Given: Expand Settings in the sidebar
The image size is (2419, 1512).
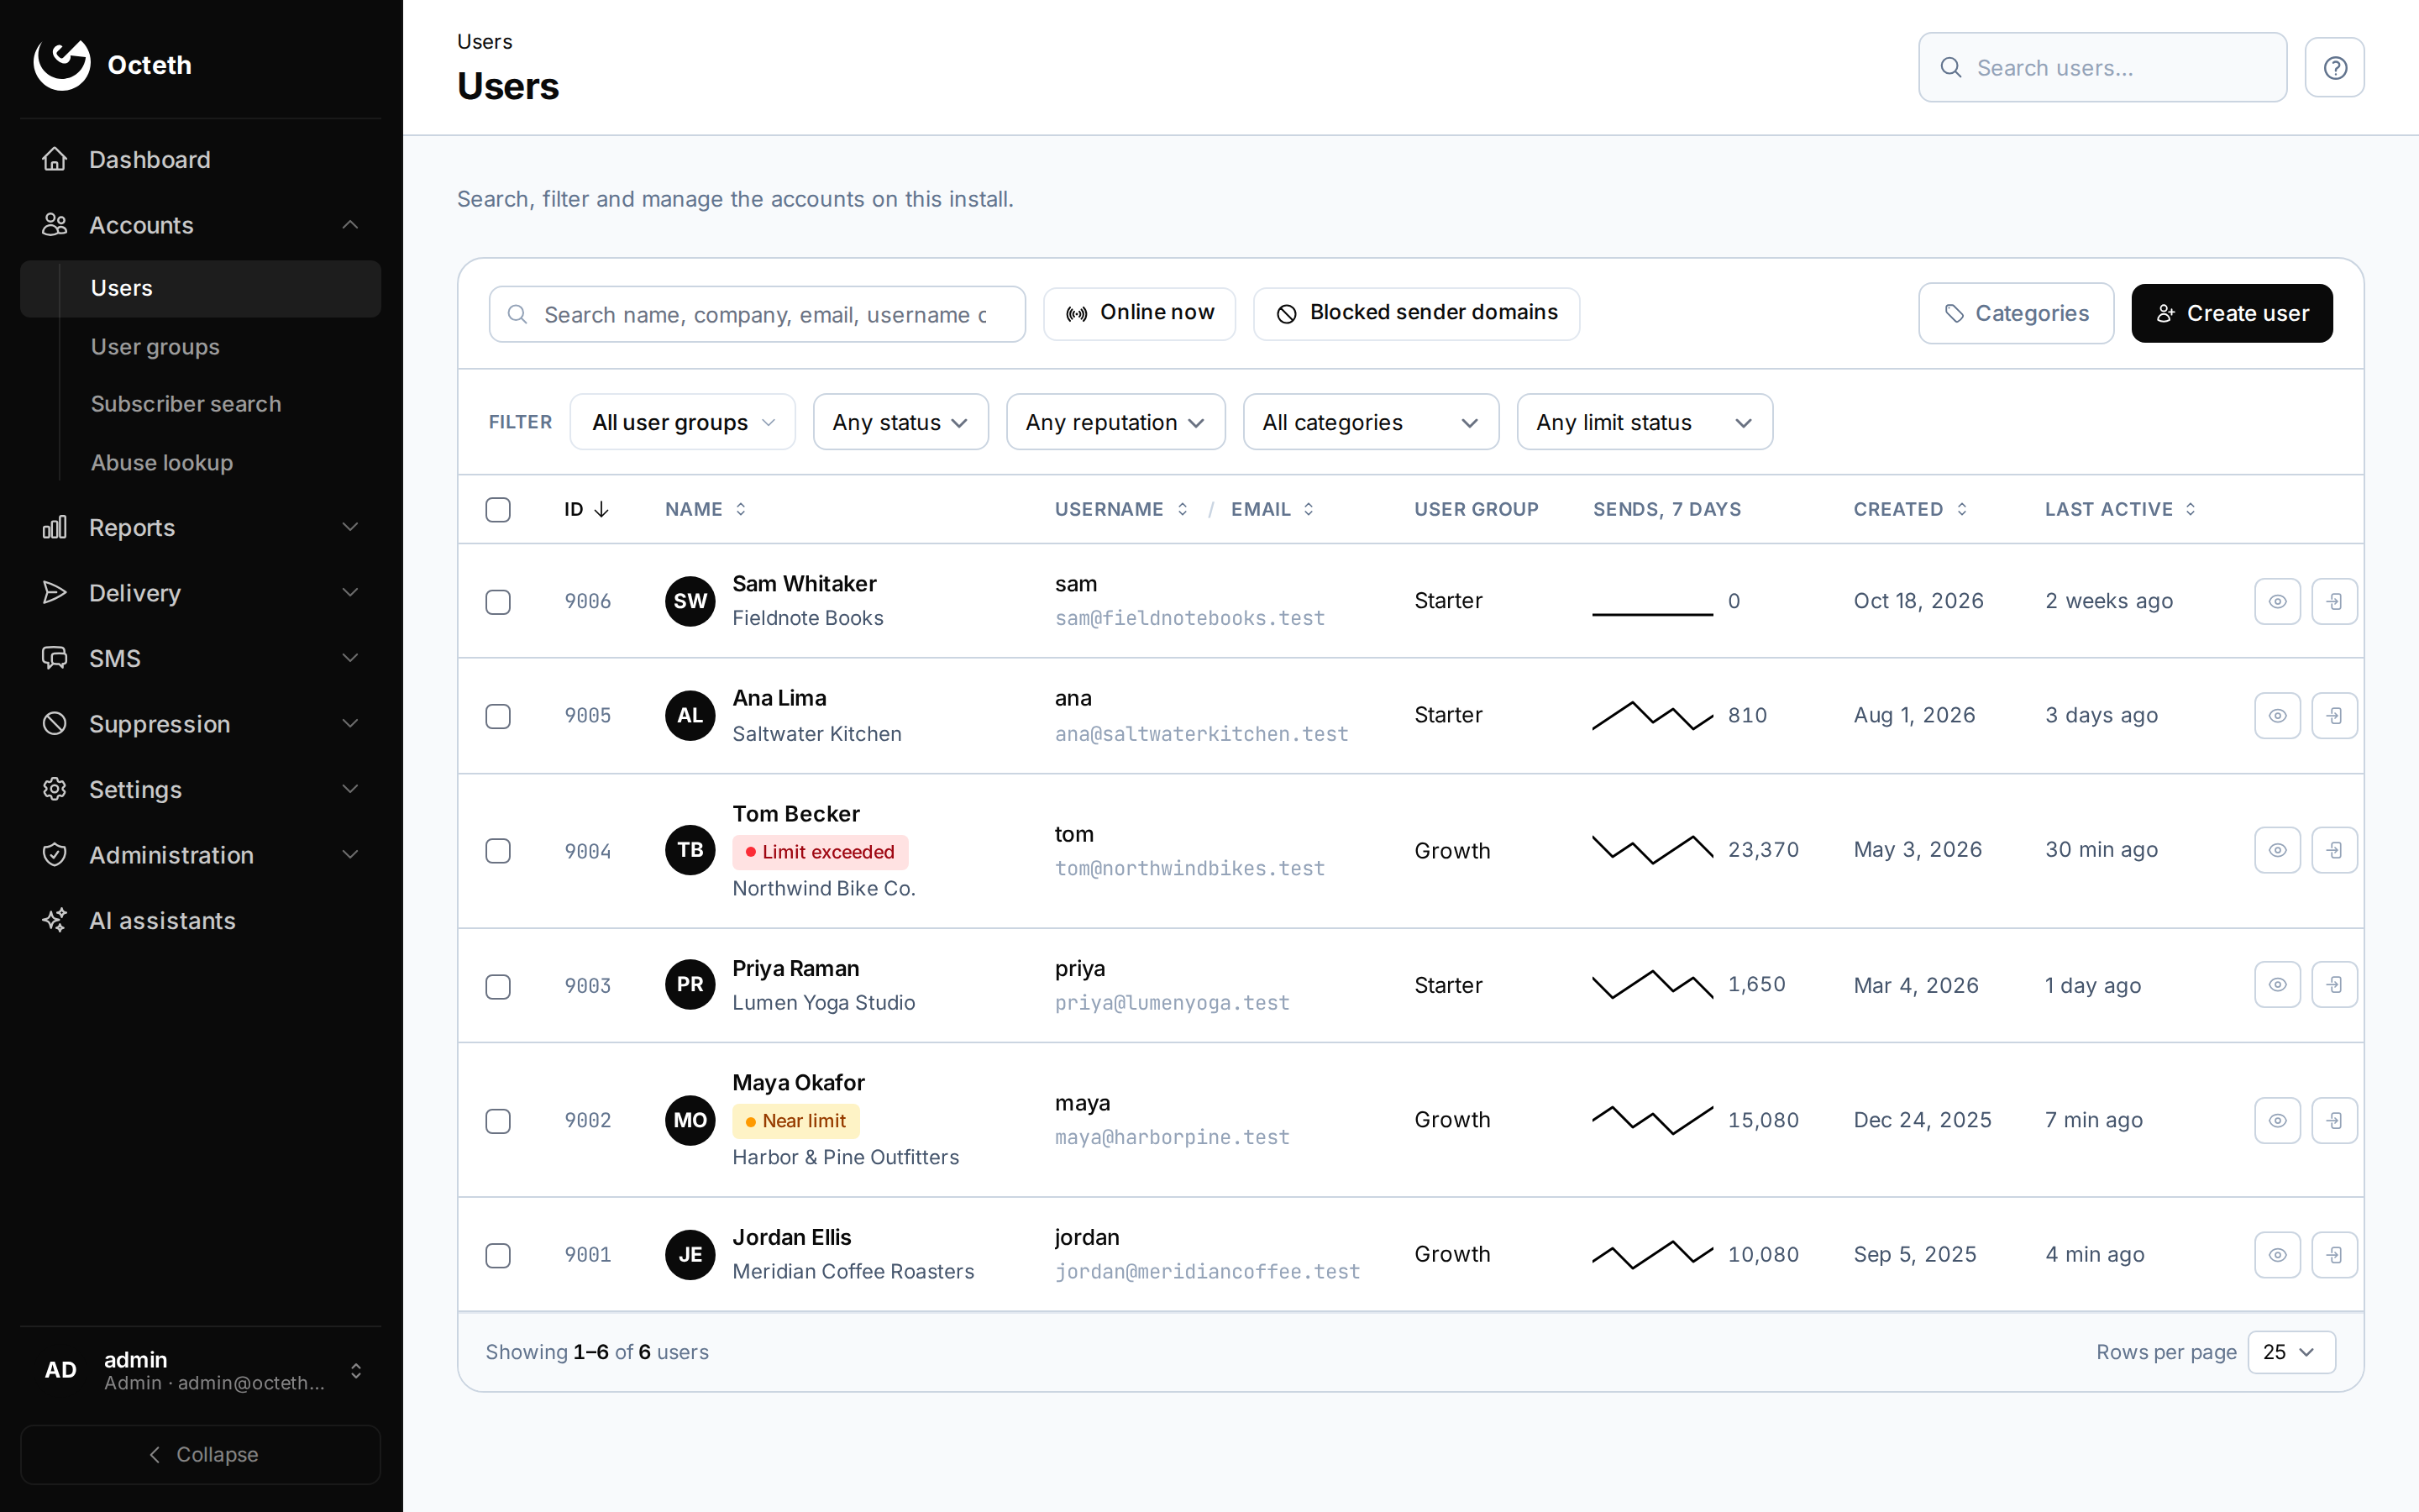Looking at the screenshot, I should (200, 789).
